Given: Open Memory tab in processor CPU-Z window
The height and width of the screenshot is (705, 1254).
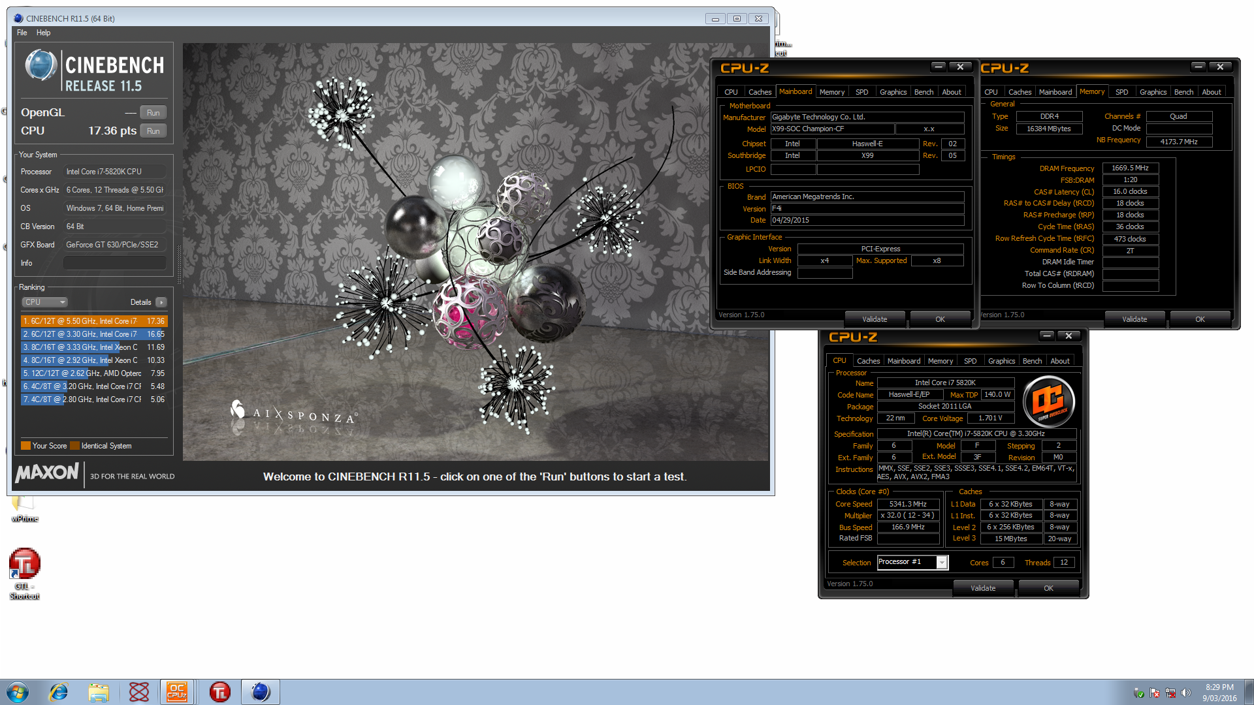Looking at the screenshot, I should click(940, 361).
